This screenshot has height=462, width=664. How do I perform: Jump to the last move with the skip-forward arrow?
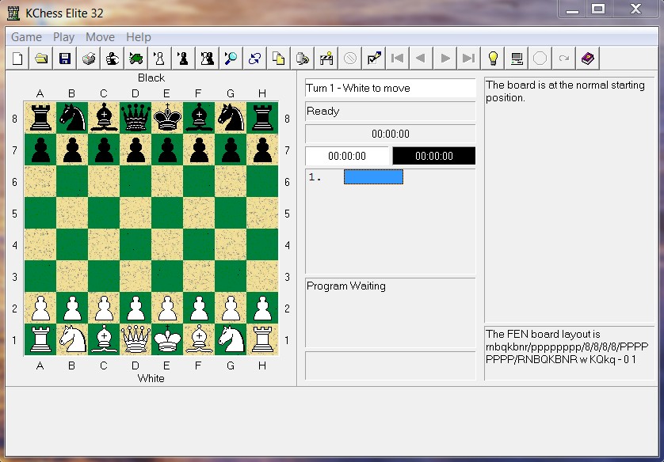point(469,58)
